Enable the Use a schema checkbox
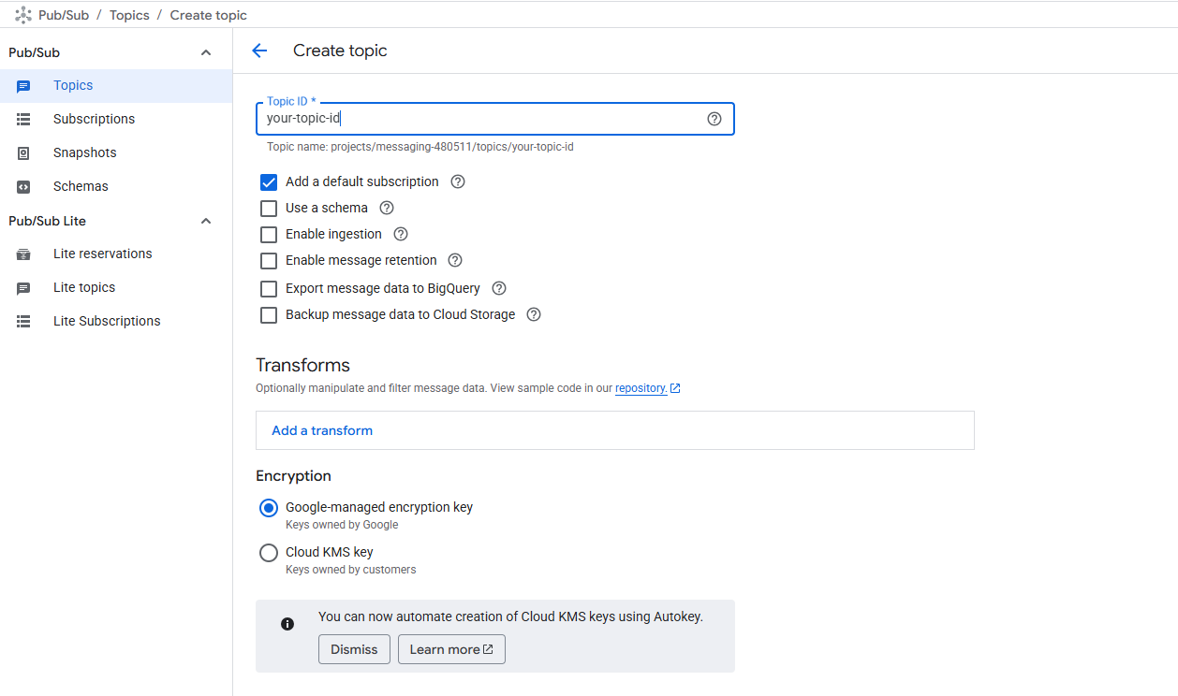The image size is (1178, 696). (269, 208)
